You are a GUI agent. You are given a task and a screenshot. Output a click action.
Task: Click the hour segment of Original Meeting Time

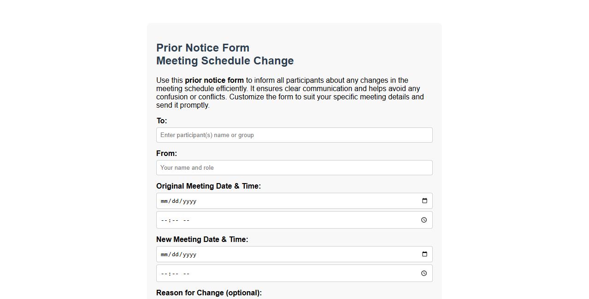point(164,220)
